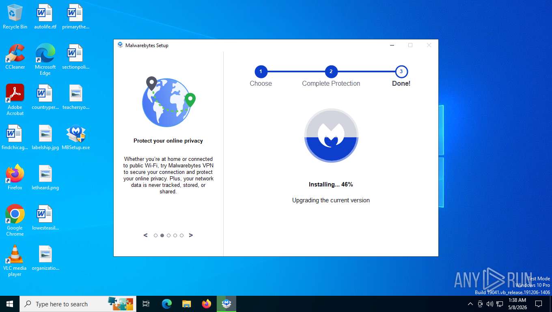Select fourth carousel dot indicator
Screen dimensions: 552x312
click(175, 235)
